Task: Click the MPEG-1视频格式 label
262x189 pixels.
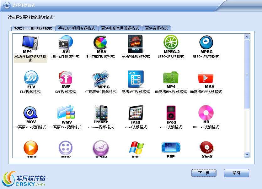Action: coord(206,57)
